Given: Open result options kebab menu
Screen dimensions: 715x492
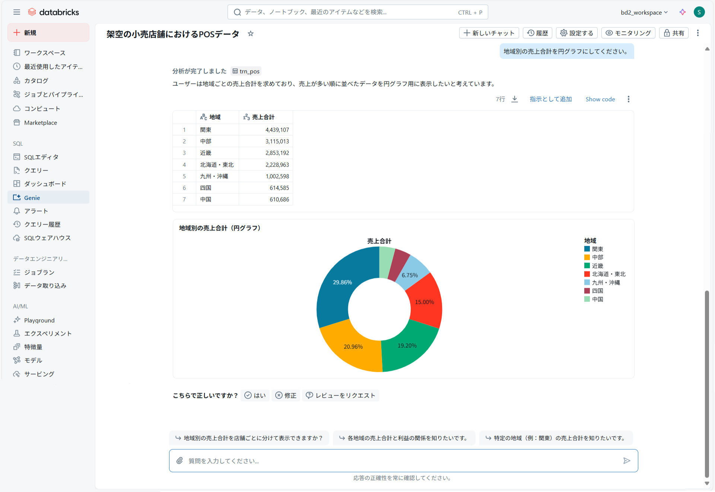Looking at the screenshot, I should coord(629,99).
